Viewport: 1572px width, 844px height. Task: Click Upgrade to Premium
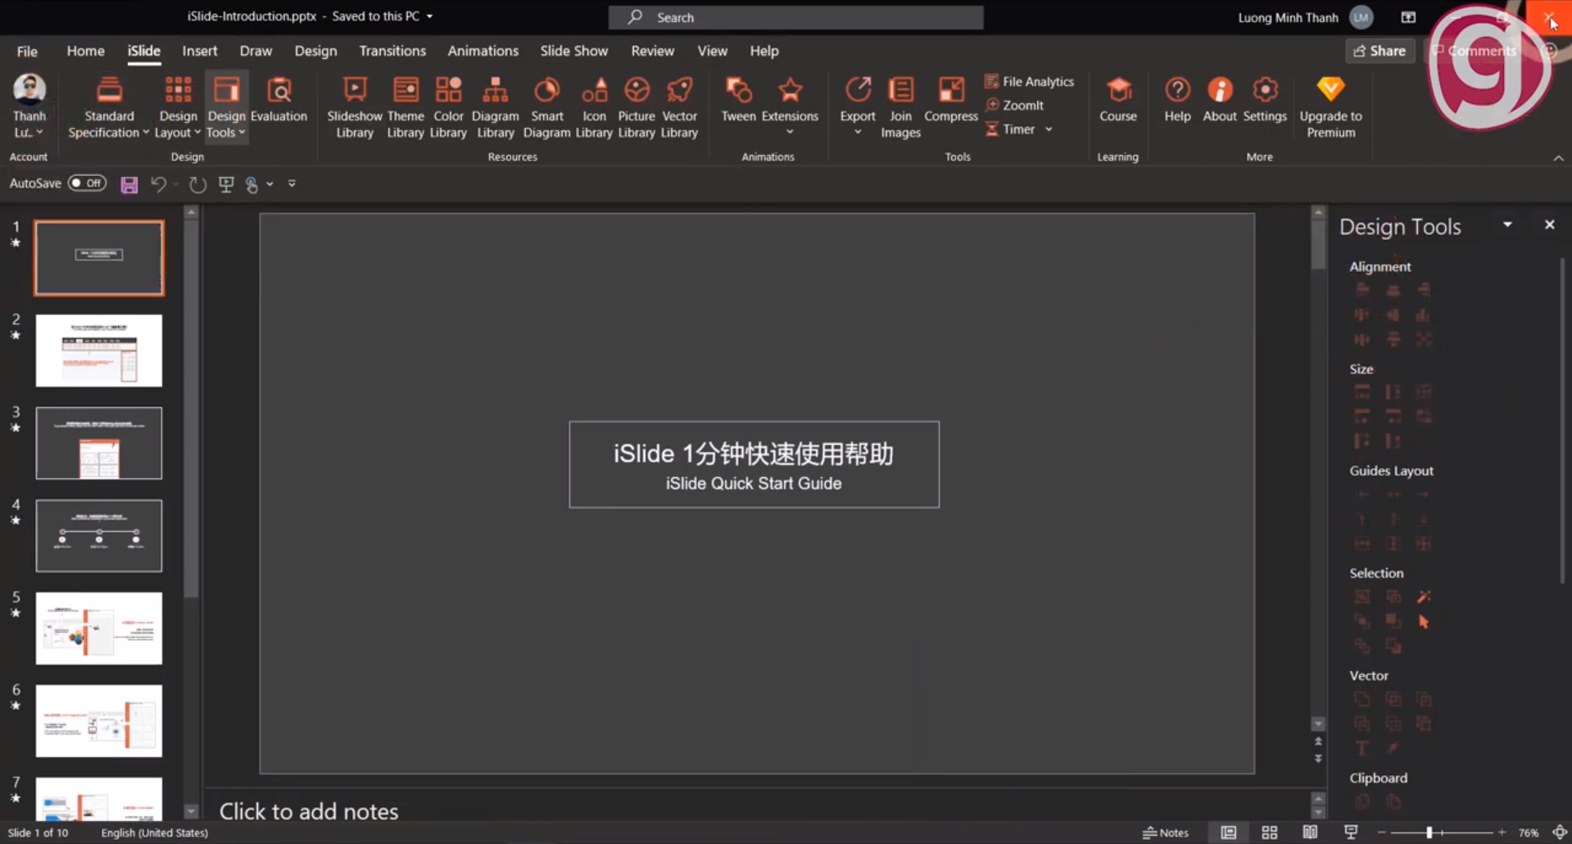point(1330,108)
